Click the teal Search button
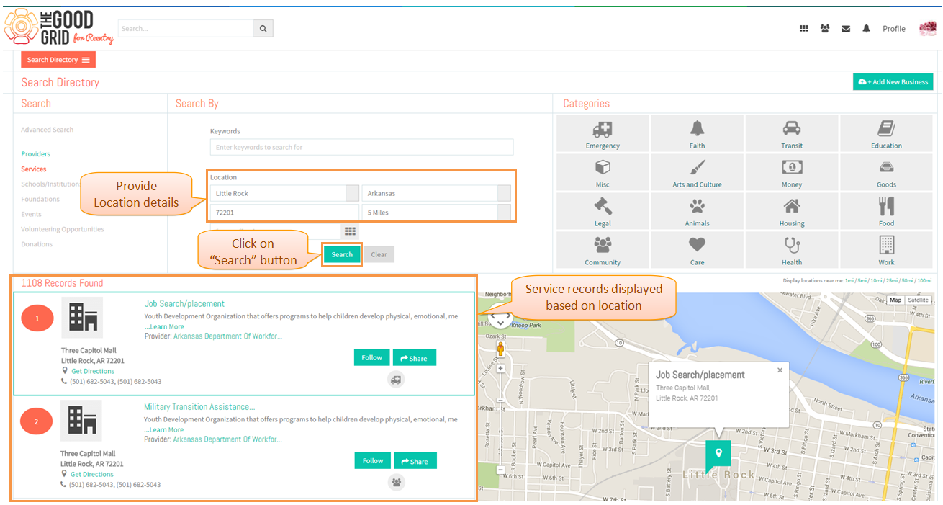Viewport: 943px width, 505px height. (342, 254)
